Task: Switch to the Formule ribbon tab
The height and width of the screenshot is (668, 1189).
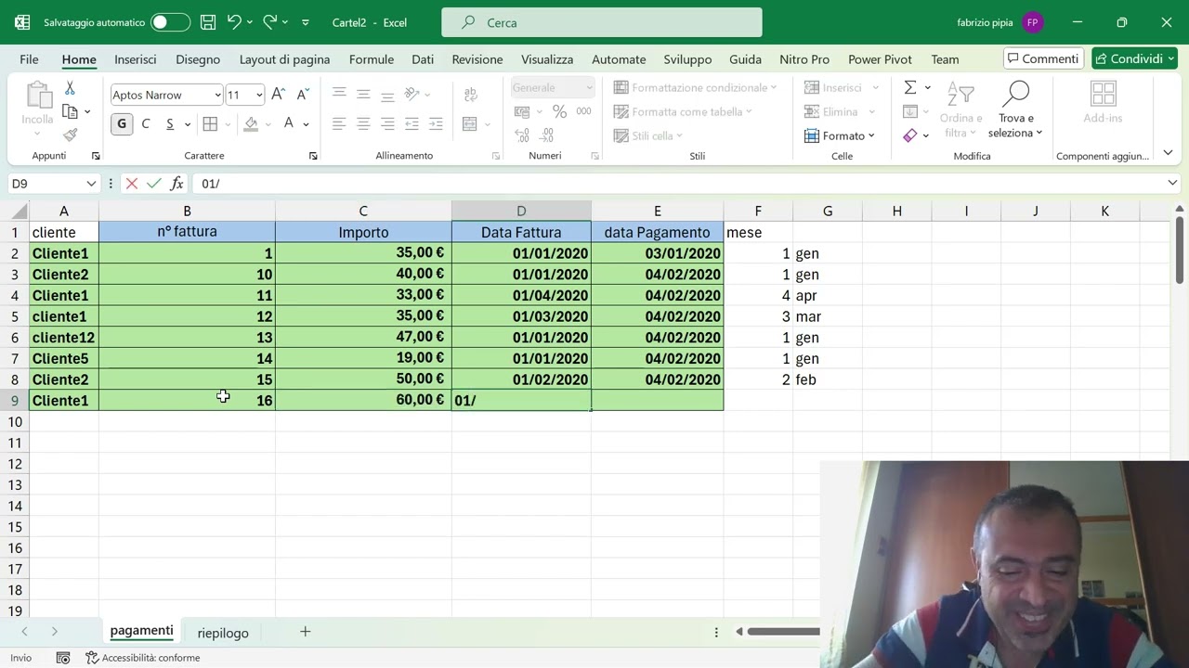Action: click(x=372, y=59)
